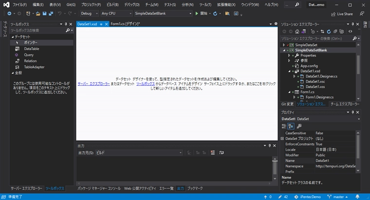Viewport: 370px width, 200px height.
Task: Save the current file with the floppy icon
Action: [x=44, y=14]
